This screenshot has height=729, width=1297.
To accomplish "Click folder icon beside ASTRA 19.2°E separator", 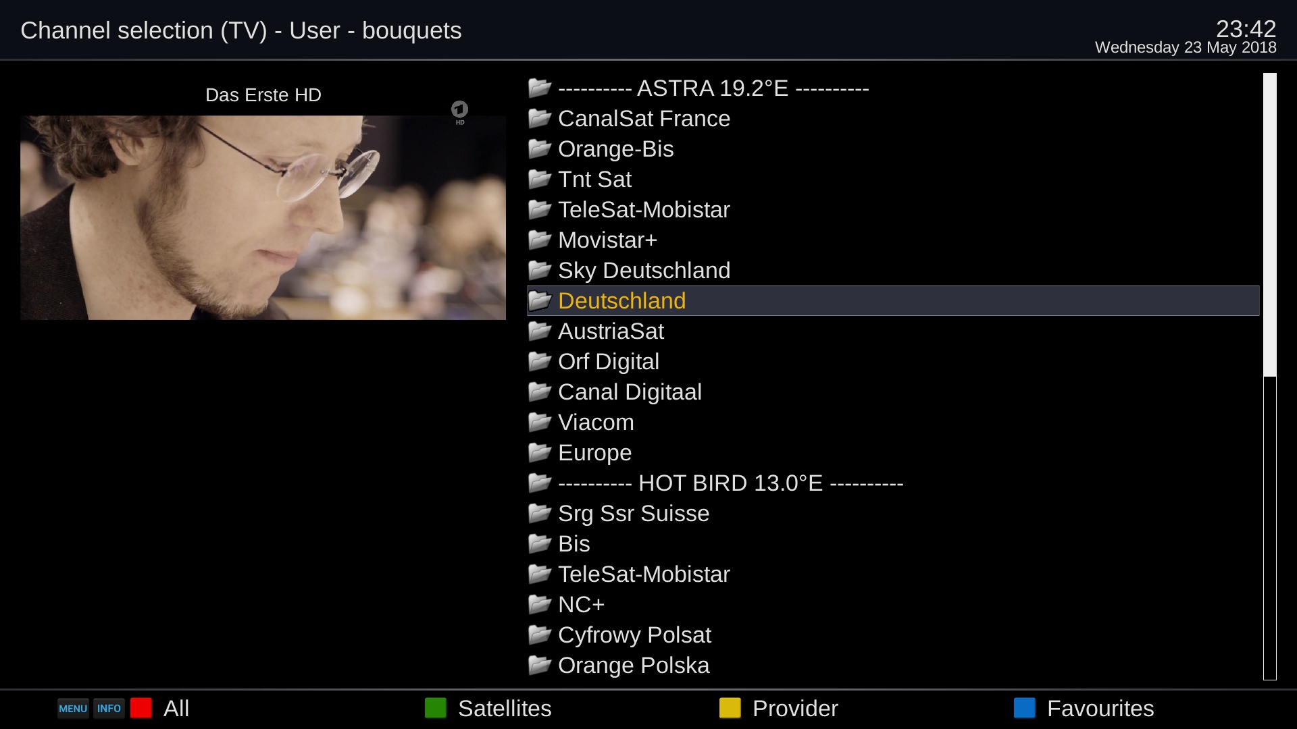I will pos(540,88).
